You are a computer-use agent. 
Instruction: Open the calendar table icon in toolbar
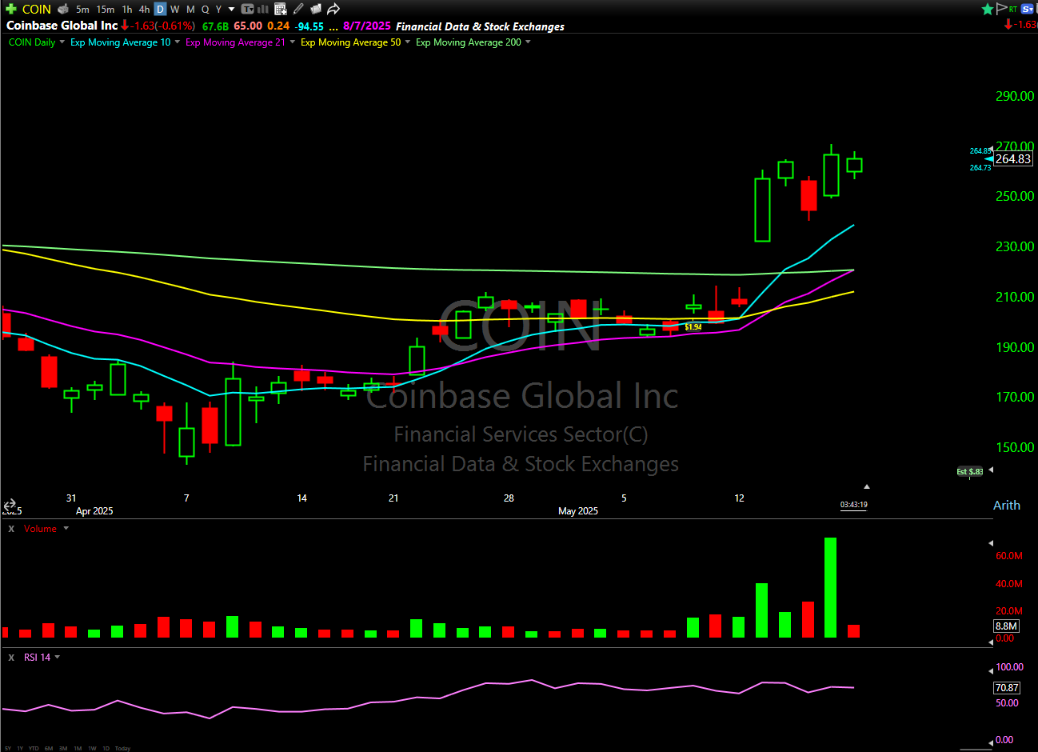coord(281,9)
